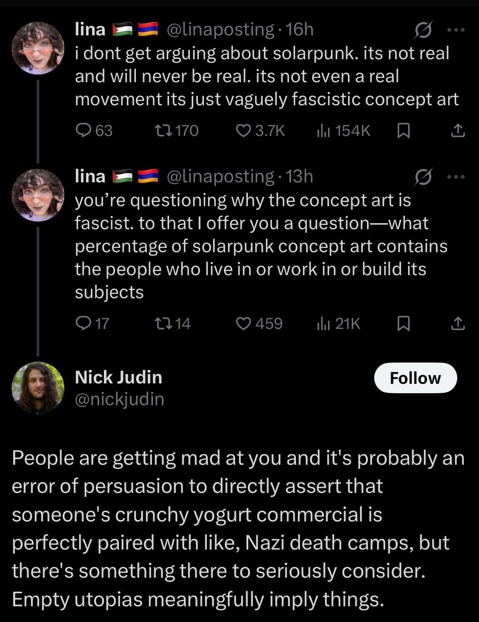Open the @nickjudin profile handle
Screen dimensions: 479x622
[x=120, y=399]
